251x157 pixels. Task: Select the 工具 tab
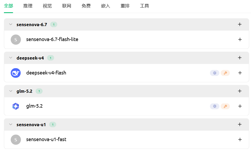[x=145, y=6]
